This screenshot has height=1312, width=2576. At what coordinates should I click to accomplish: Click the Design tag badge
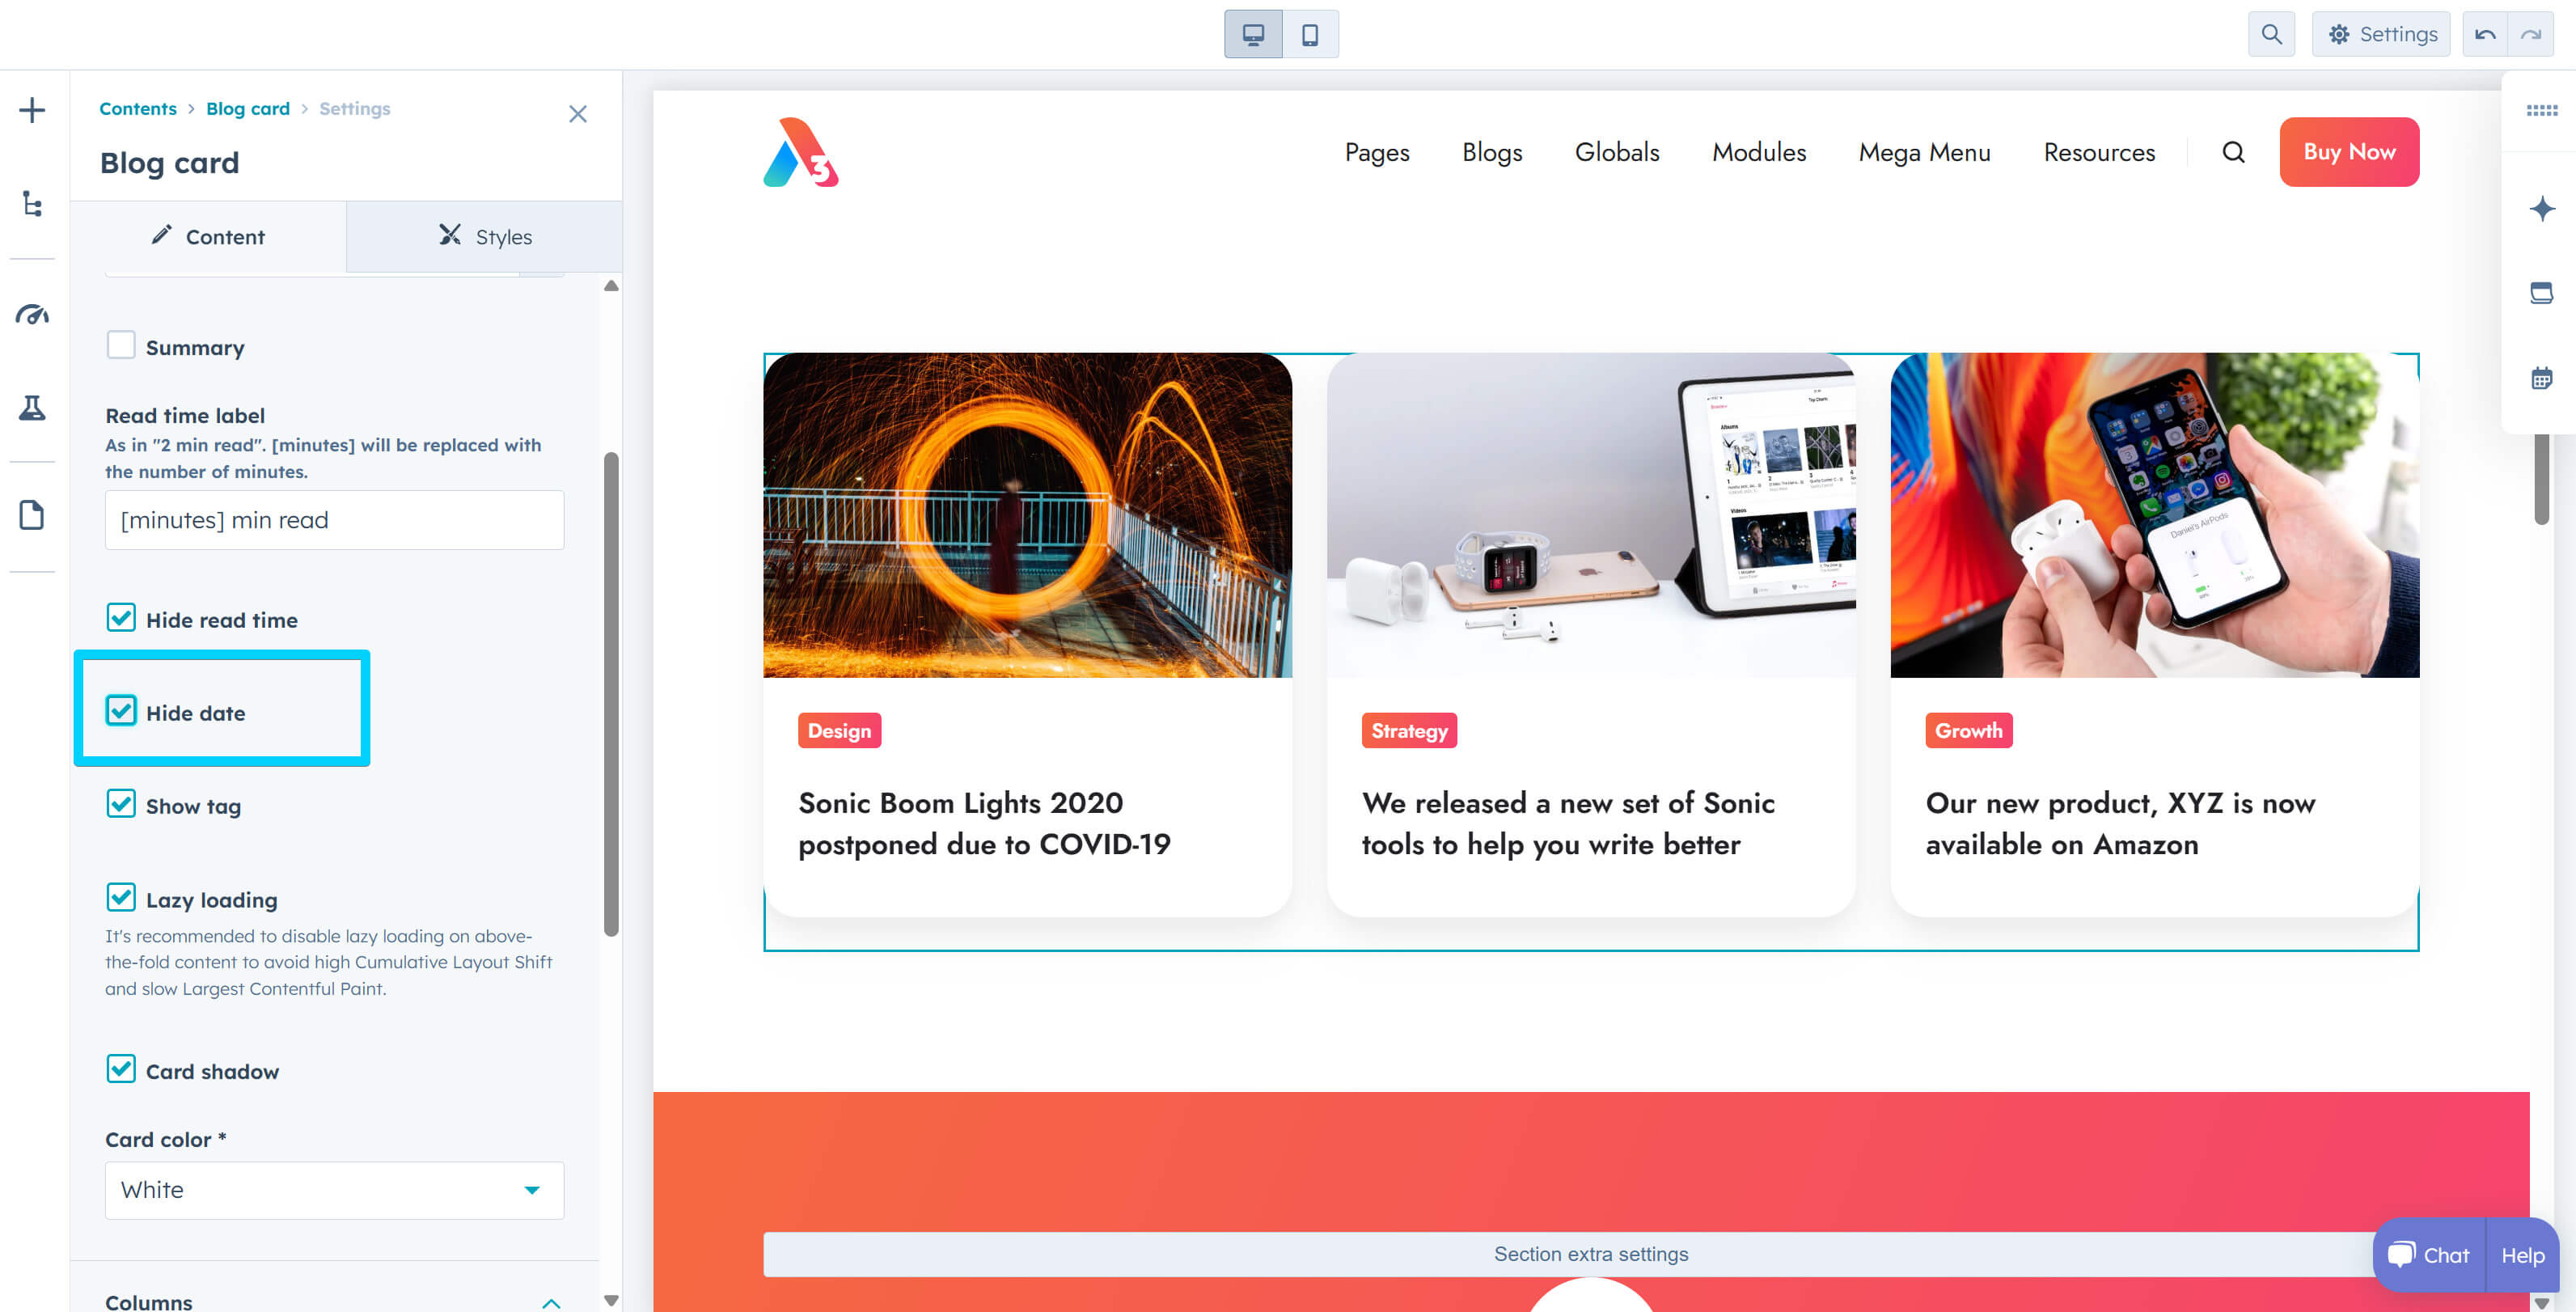pos(839,731)
